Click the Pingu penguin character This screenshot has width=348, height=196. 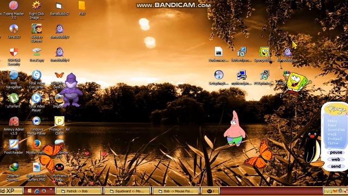pyautogui.click(x=313, y=149)
